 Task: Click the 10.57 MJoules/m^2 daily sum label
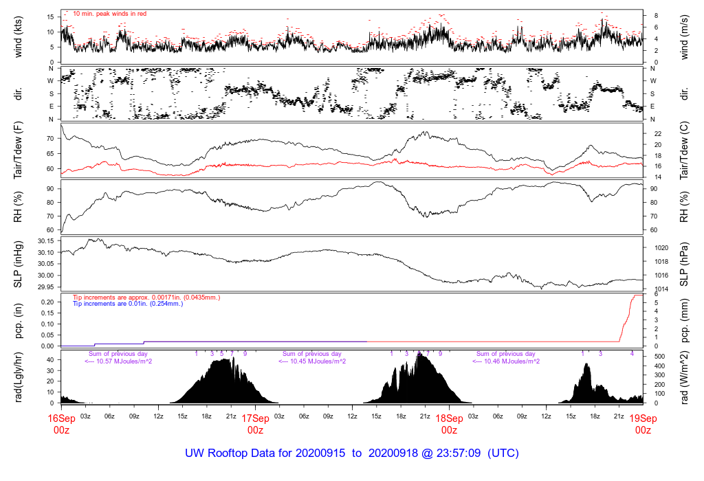point(118,361)
